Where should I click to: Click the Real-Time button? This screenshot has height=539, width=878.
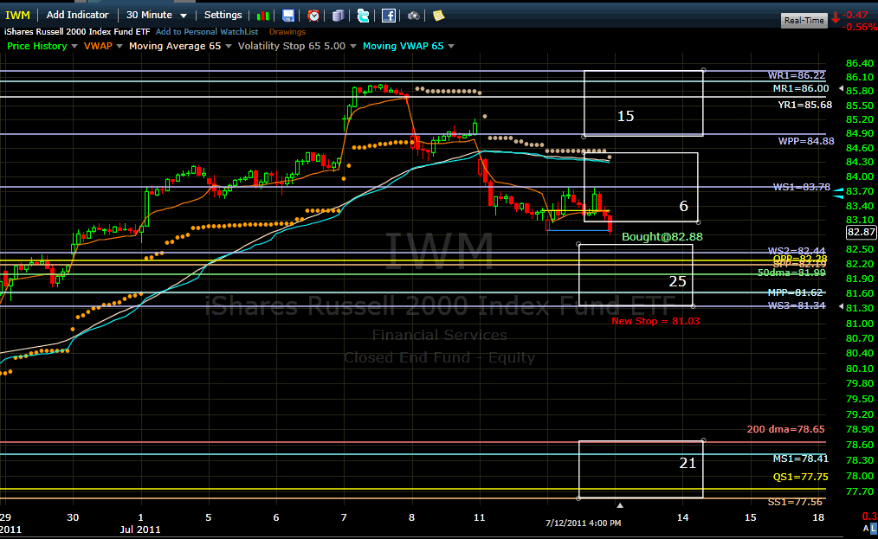[x=804, y=20]
